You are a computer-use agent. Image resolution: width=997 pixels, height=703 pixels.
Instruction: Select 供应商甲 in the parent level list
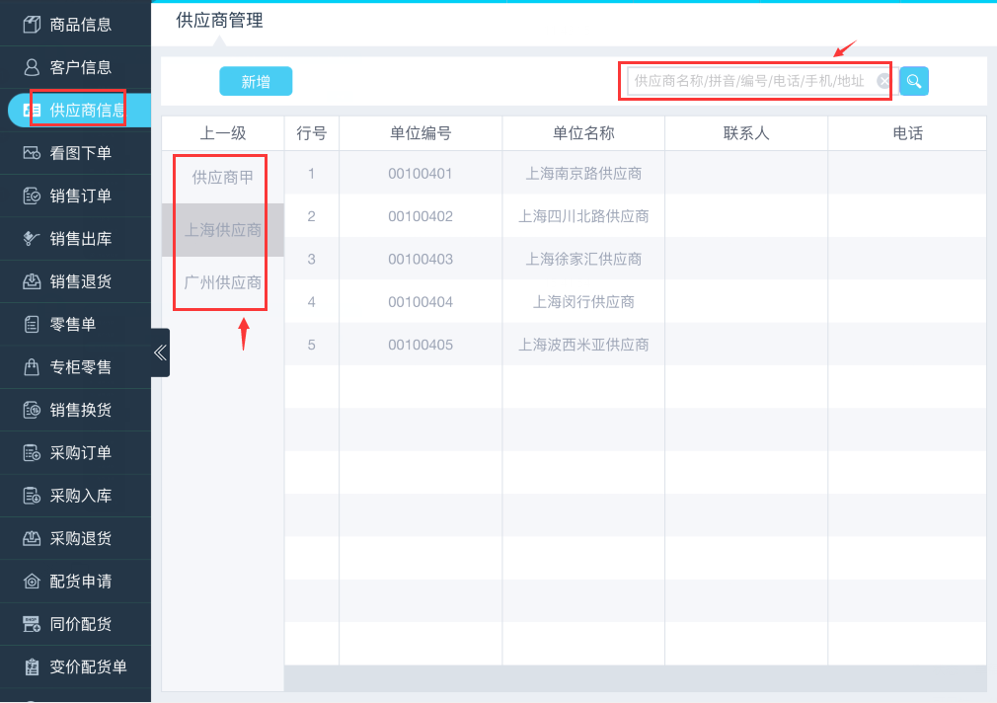[x=223, y=178]
